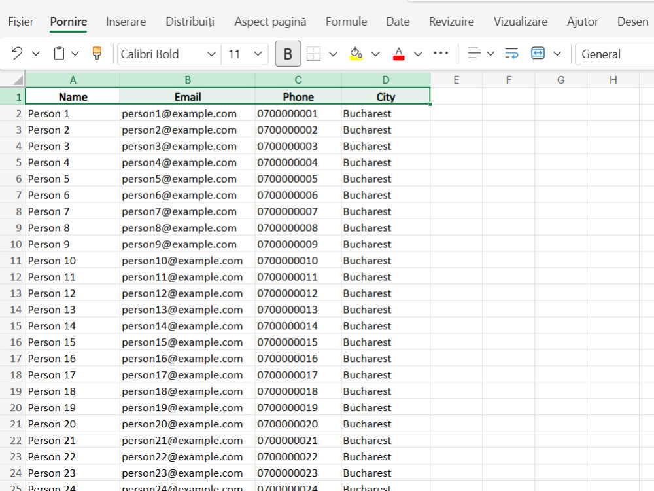Select Bucharest cell in row 2
Screen dimensions: 654x491
pyautogui.click(x=386, y=113)
